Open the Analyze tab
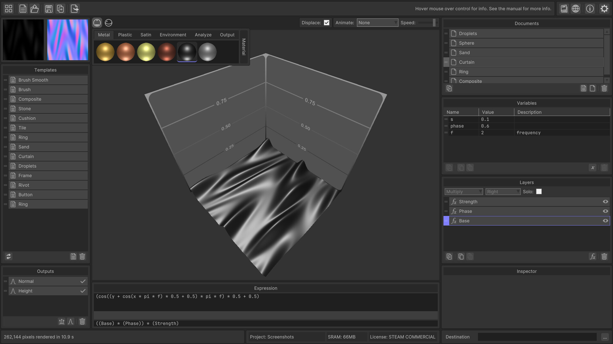The image size is (613, 344). click(203, 35)
